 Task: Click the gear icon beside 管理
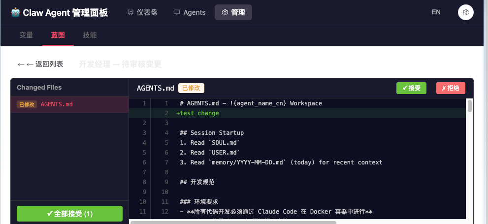pos(225,12)
